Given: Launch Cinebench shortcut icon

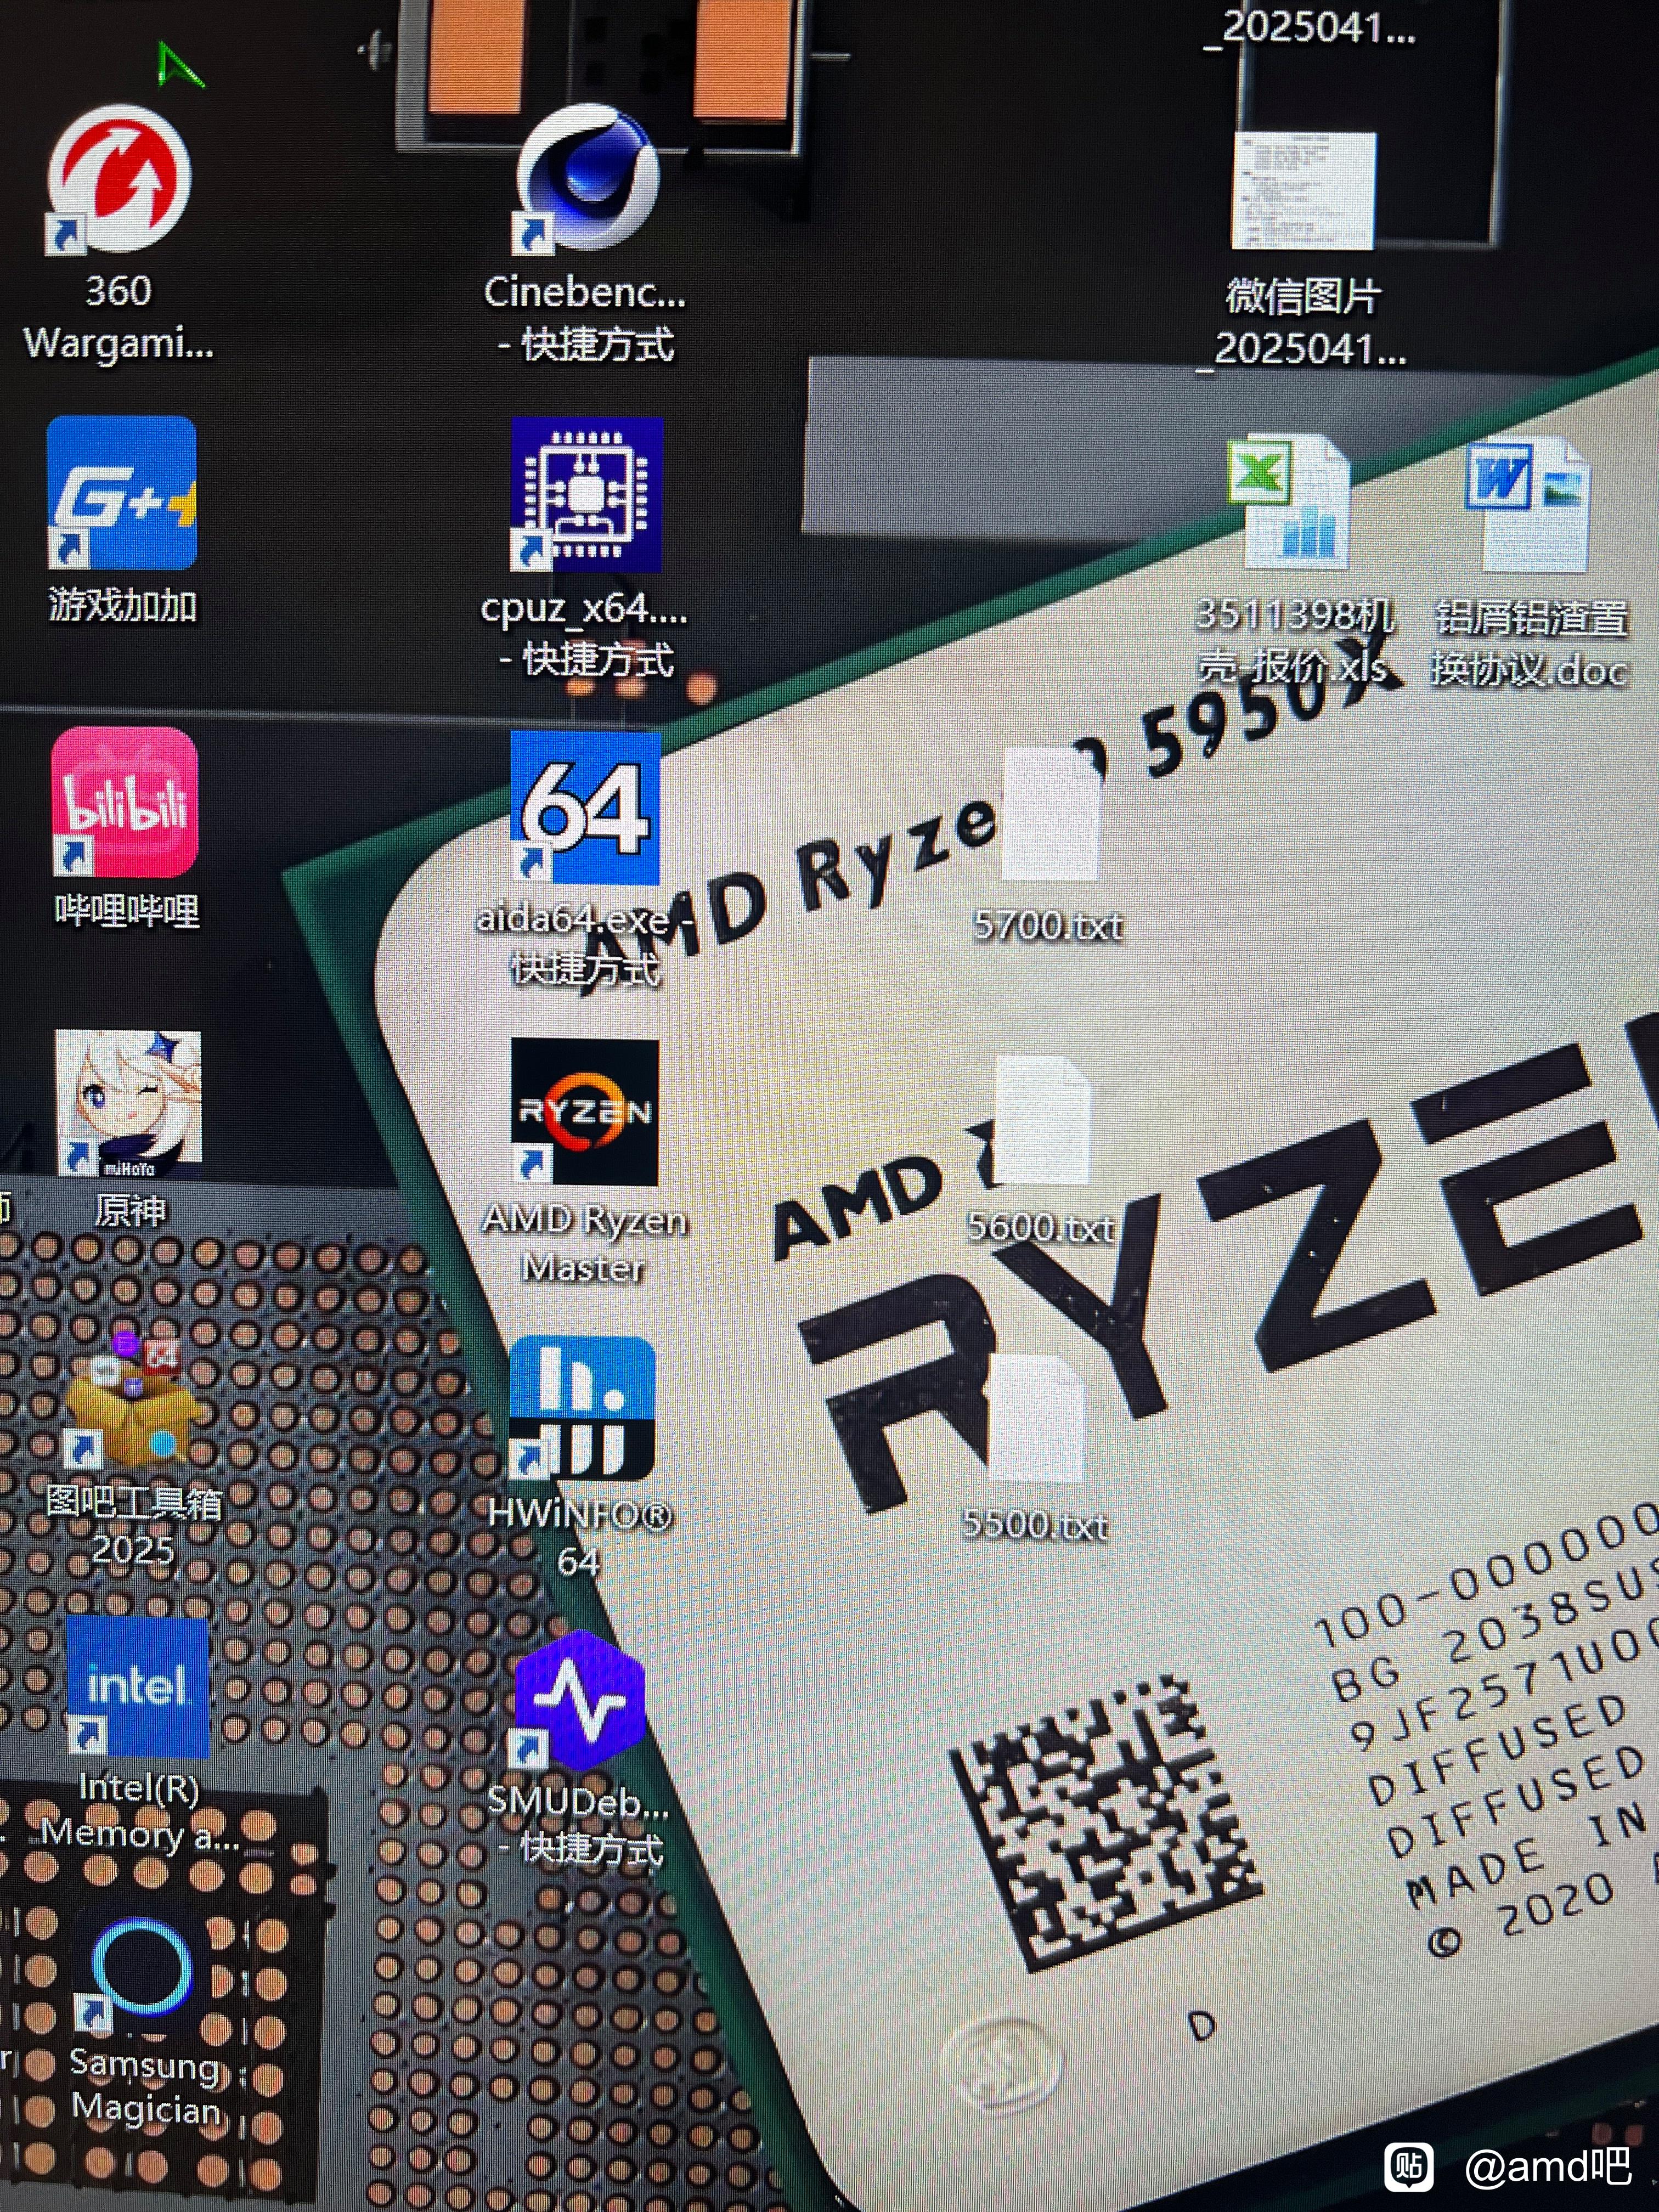Looking at the screenshot, I should click(587, 179).
